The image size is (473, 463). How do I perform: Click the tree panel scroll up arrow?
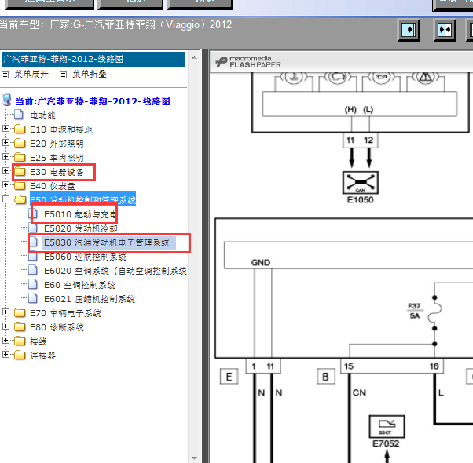[x=194, y=57]
